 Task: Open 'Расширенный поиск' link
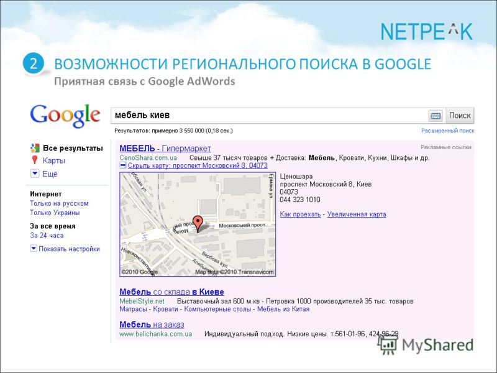tap(447, 131)
